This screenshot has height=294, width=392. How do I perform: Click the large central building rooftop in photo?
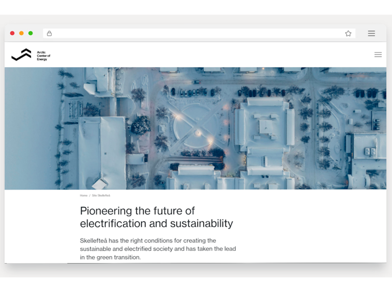tap(266, 126)
